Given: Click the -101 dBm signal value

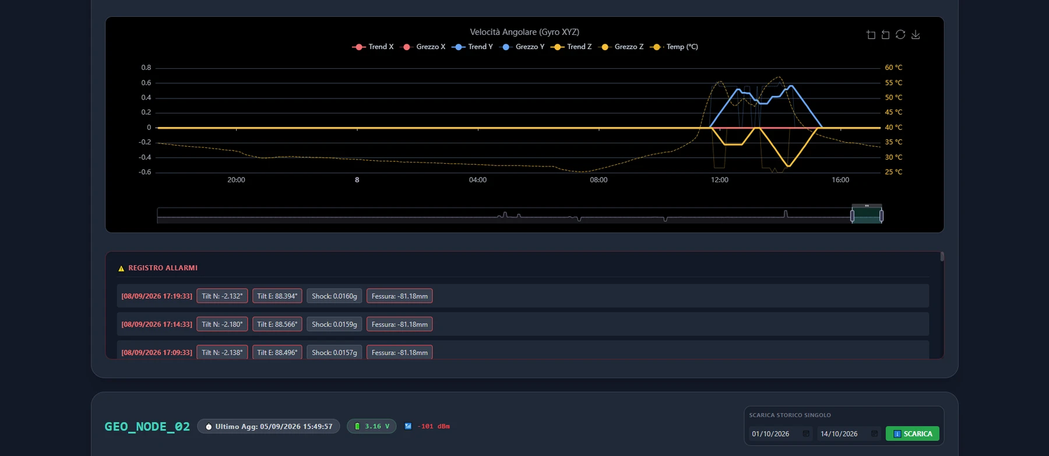Looking at the screenshot, I should click(434, 427).
